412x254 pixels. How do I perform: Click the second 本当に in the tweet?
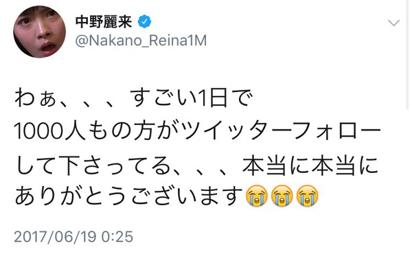pos(345,165)
